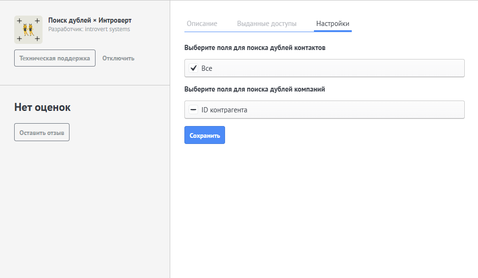
Task: Open the Выданные доступы tab
Action: coord(267,24)
